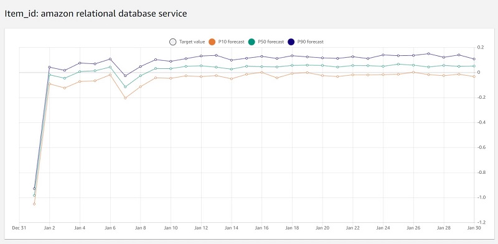The width and height of the screenshot is (498, 244).
Task: Click the navy P90 legend swatch
Action: [x=291, y=42]
